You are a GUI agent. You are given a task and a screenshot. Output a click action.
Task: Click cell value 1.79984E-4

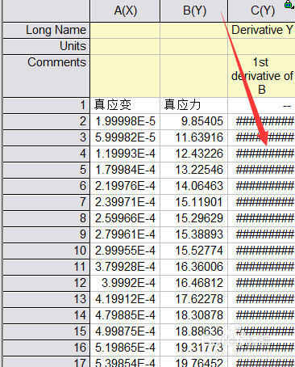click(x=125, y=170)
